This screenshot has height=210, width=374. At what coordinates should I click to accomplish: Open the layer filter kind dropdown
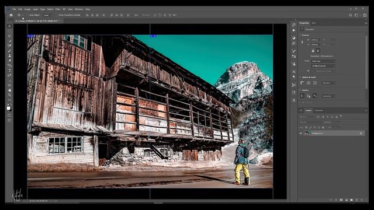click(x=307, y=117)
